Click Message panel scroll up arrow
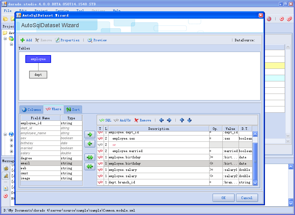This screenshot has width=295, height=215. coord(291,166)
